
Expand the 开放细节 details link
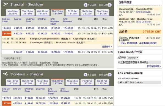pos(107,47)
